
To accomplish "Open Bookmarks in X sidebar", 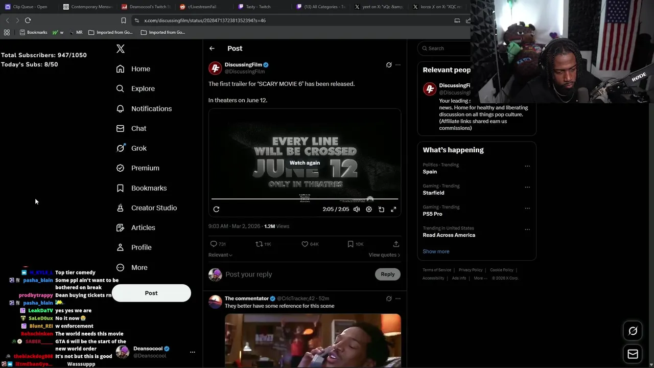I will tap(142, 188).
